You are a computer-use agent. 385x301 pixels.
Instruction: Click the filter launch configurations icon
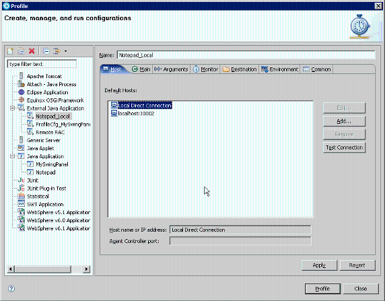(x=57, y=51)
